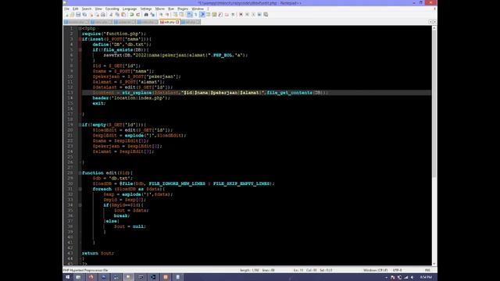Toggle Synchronize Vertical Scrolling in toolbar
Viewport: 500px width, 281px height.
(x=175, y=15)
